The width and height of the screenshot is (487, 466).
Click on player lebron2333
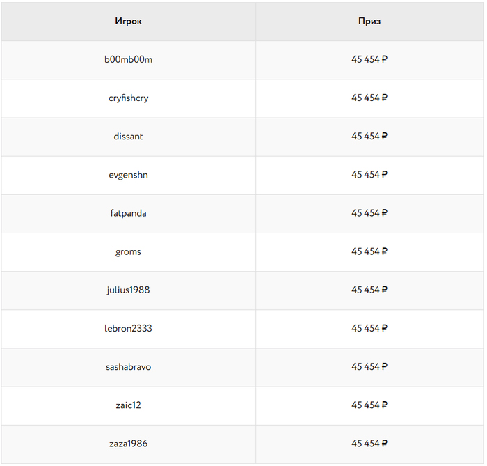coord(128,328)
